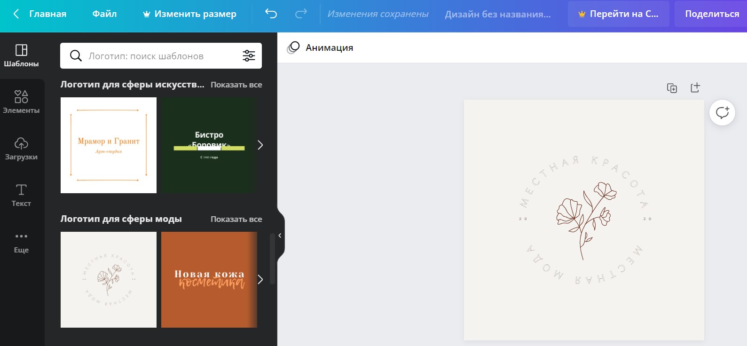
Task: Click the logo template search field
Action: click(160, 56)
